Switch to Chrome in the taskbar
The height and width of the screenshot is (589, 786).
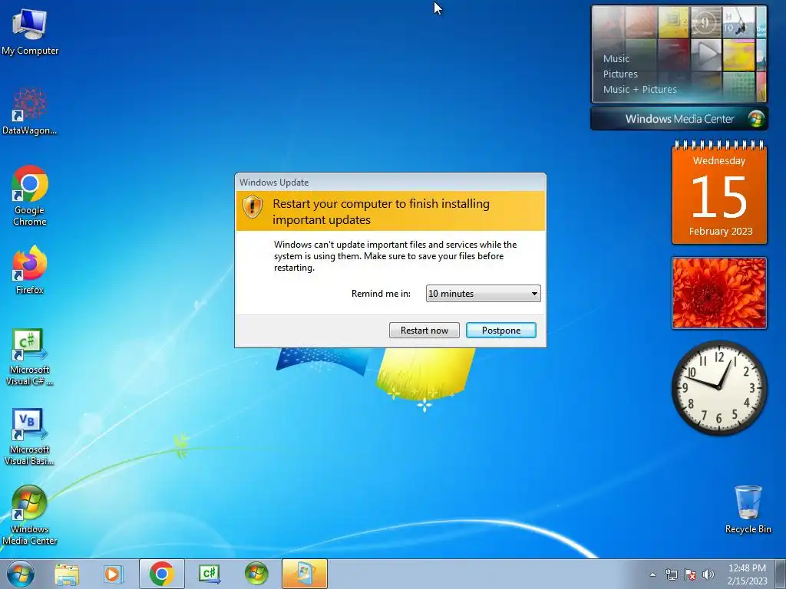(161, 574)
